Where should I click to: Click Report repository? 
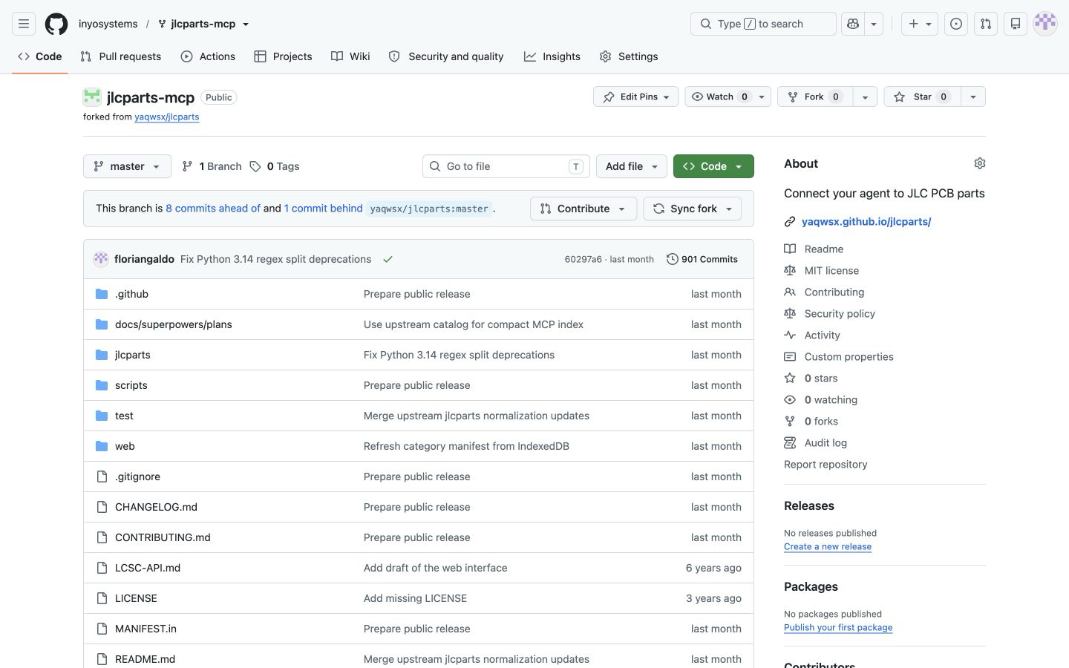click(x=826, y=464)
